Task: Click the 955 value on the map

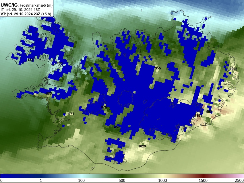Action: (x=158, y=68)
